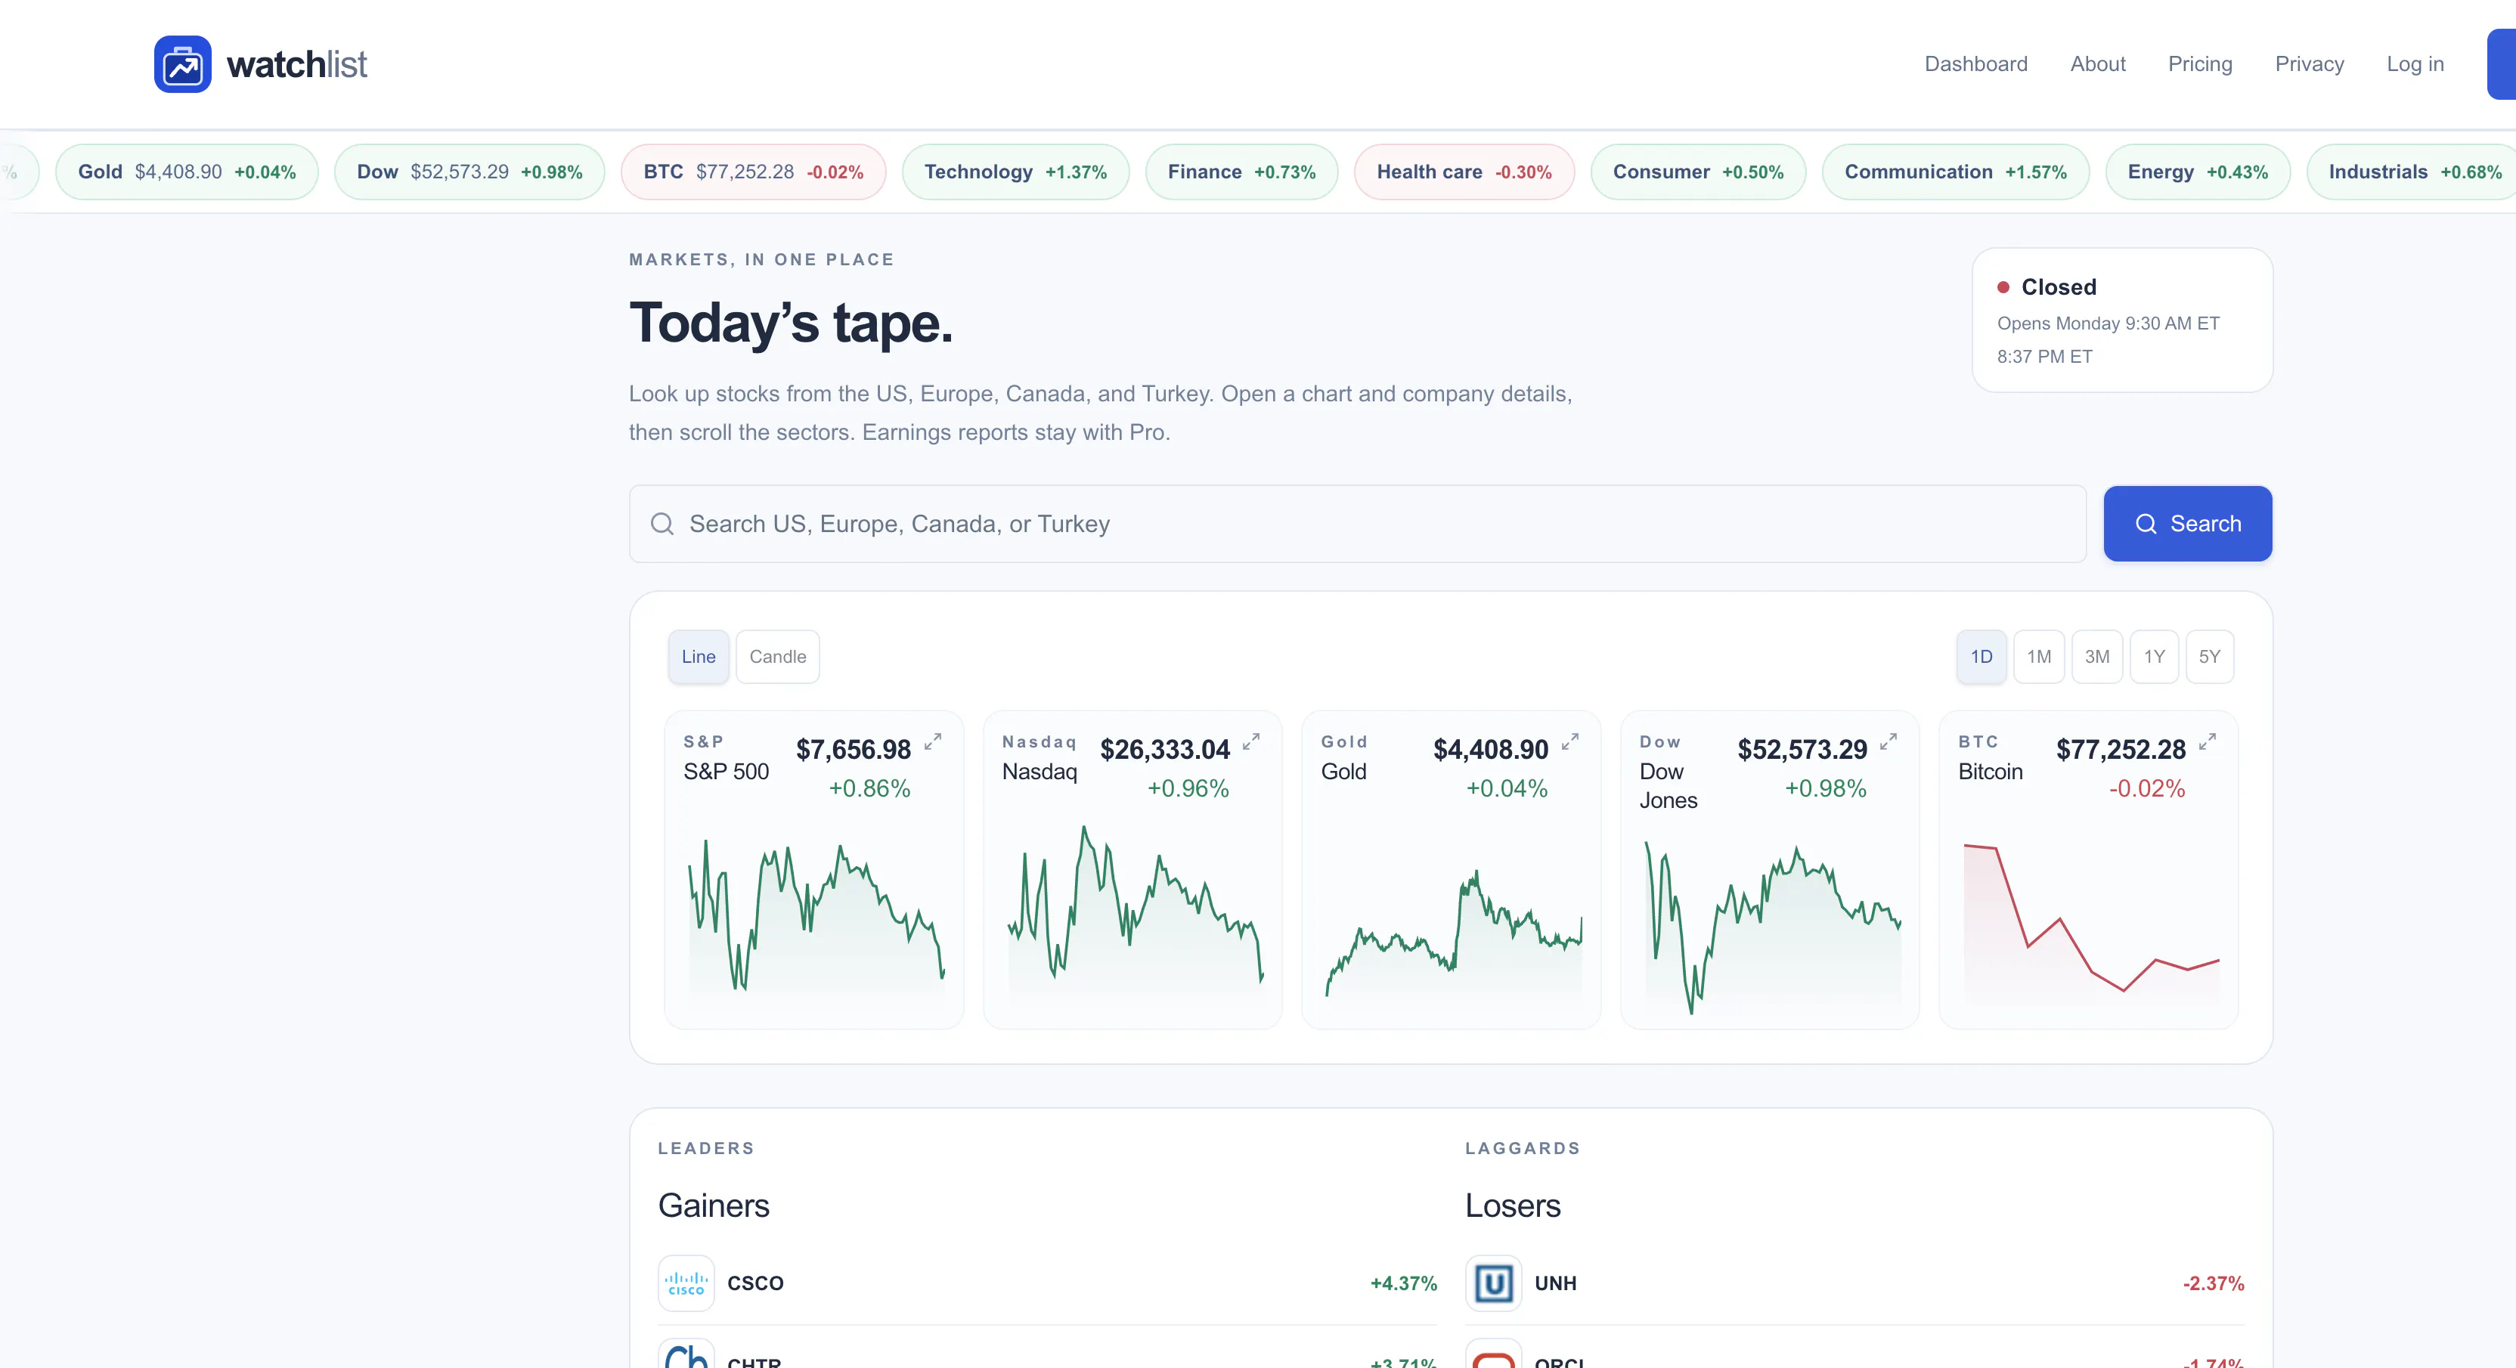Open the Health care sector pill
Image resolution: width=2516 pixels, height=1368 pixels.
click(x=1464, y=172)
